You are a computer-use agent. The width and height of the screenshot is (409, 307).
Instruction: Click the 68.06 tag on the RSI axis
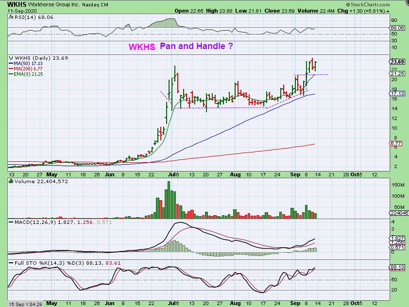tap(397, 28)
